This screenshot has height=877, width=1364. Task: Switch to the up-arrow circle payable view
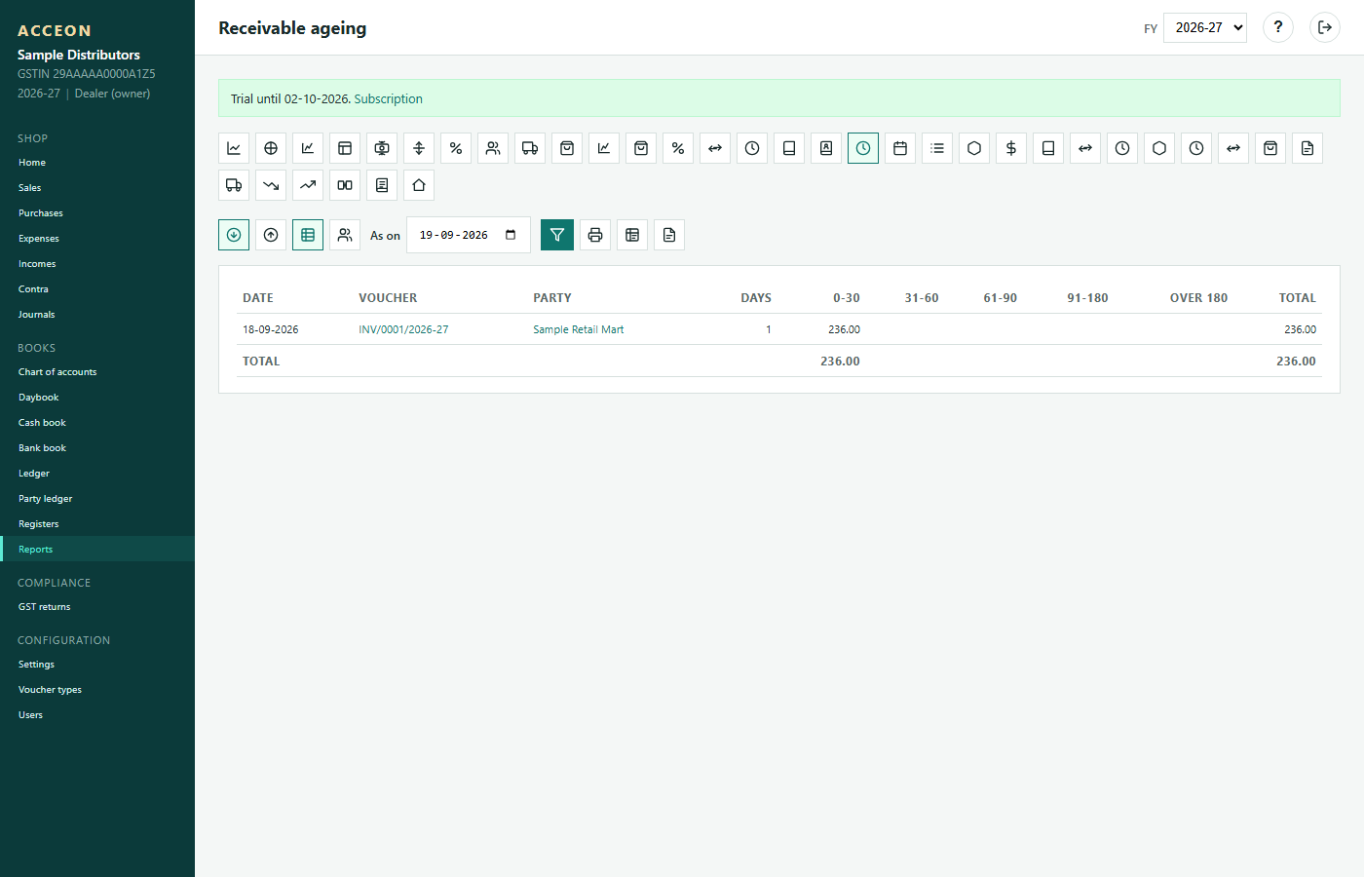(x=271, y=235)
